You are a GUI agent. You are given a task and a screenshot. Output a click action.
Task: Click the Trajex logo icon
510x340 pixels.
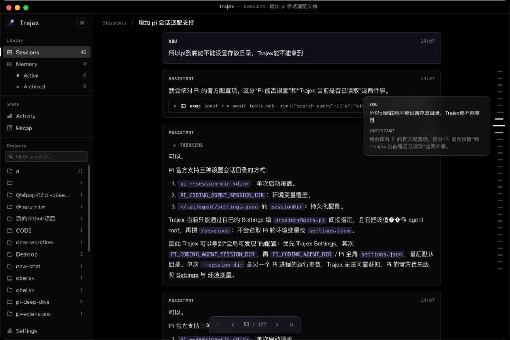click(x=11, y=22)
